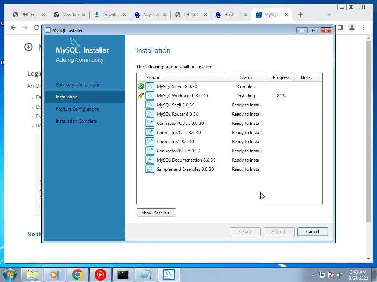Switch to the Hosts tab
The image size is (377, 282).
[x=232, y=15]
